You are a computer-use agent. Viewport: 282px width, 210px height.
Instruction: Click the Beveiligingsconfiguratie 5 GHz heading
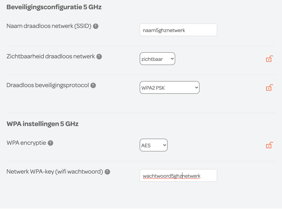point(54,7)
